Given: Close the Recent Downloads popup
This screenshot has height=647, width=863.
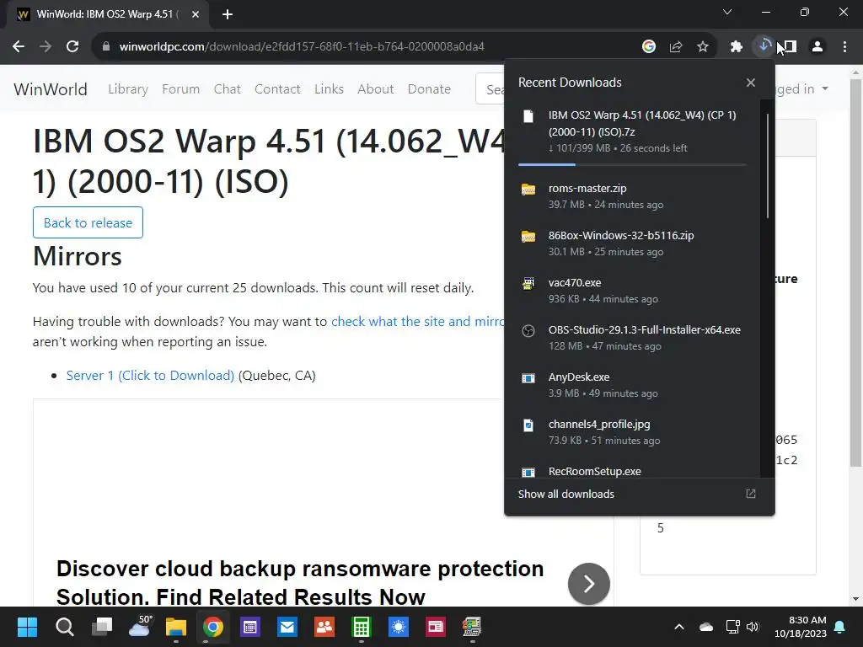Looking at the screenshot, I should click(x=751, y=83).
